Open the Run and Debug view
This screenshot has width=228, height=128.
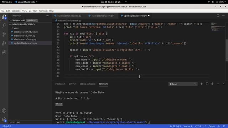pyautogui.click(x=4, y=43)
